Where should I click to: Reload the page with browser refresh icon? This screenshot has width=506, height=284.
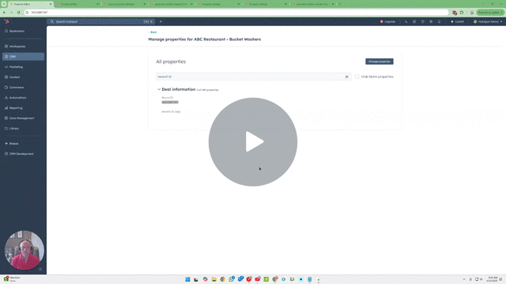(x=18, y=13)
